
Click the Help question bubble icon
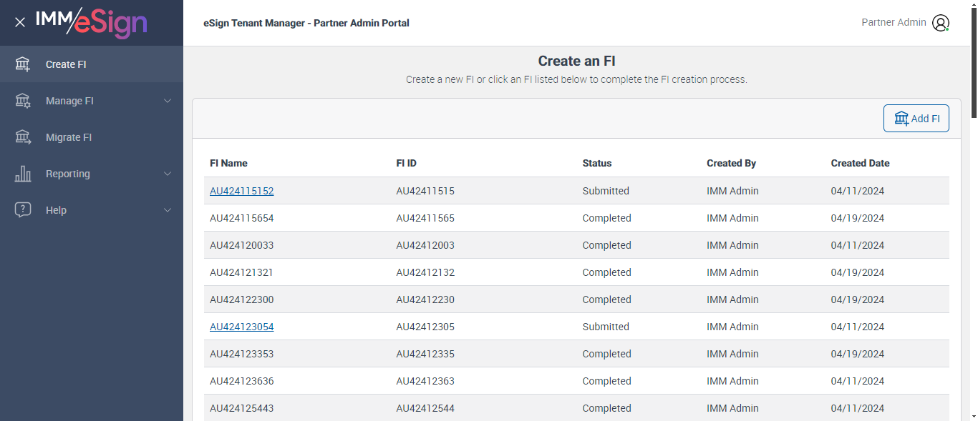[23, 210]
